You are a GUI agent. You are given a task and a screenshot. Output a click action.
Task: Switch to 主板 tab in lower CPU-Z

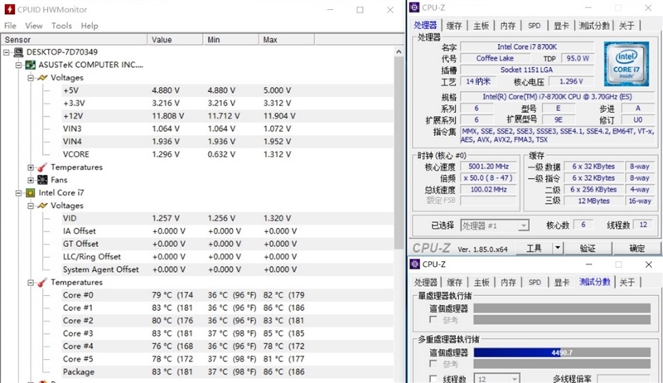coord(482,283)
